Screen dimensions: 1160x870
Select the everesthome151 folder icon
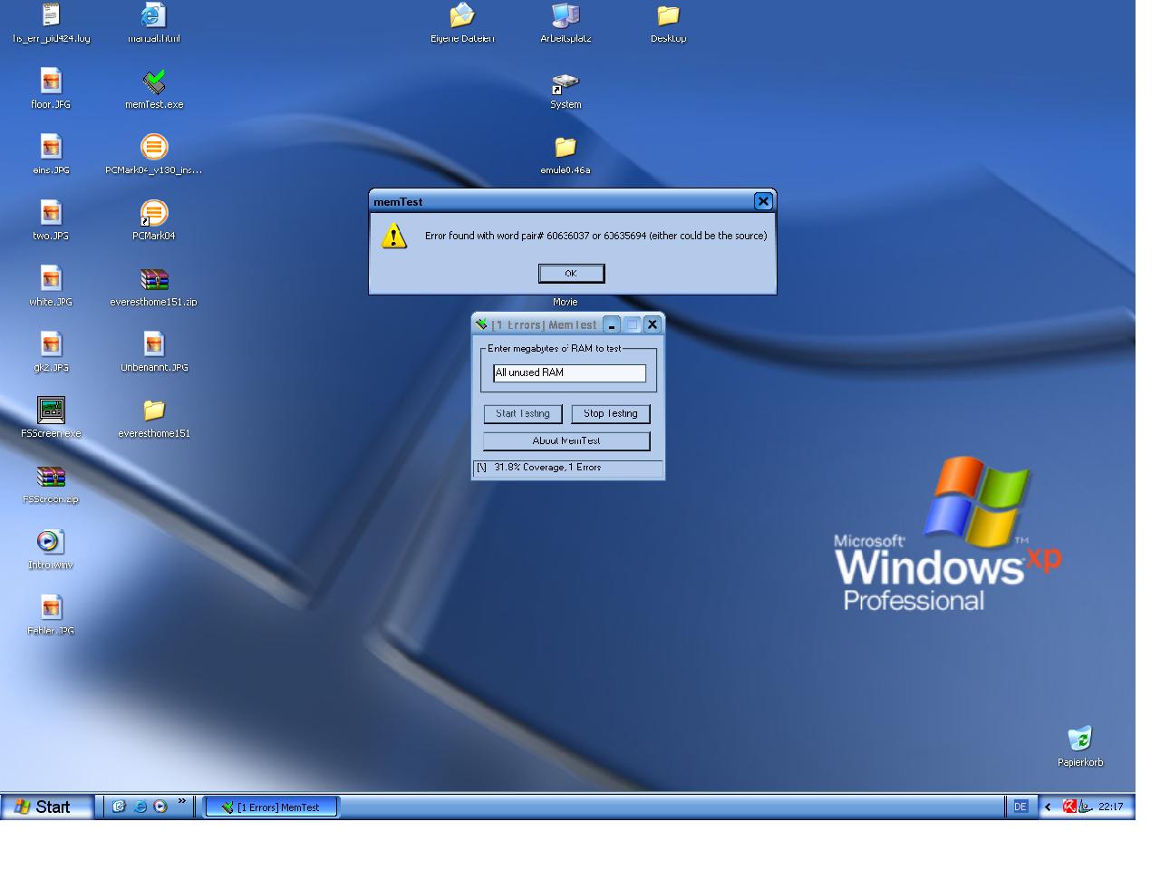154,411
